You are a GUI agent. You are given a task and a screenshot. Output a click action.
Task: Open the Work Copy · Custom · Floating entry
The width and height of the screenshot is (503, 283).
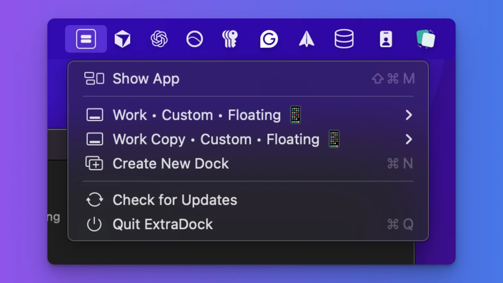tap(248, 139)
